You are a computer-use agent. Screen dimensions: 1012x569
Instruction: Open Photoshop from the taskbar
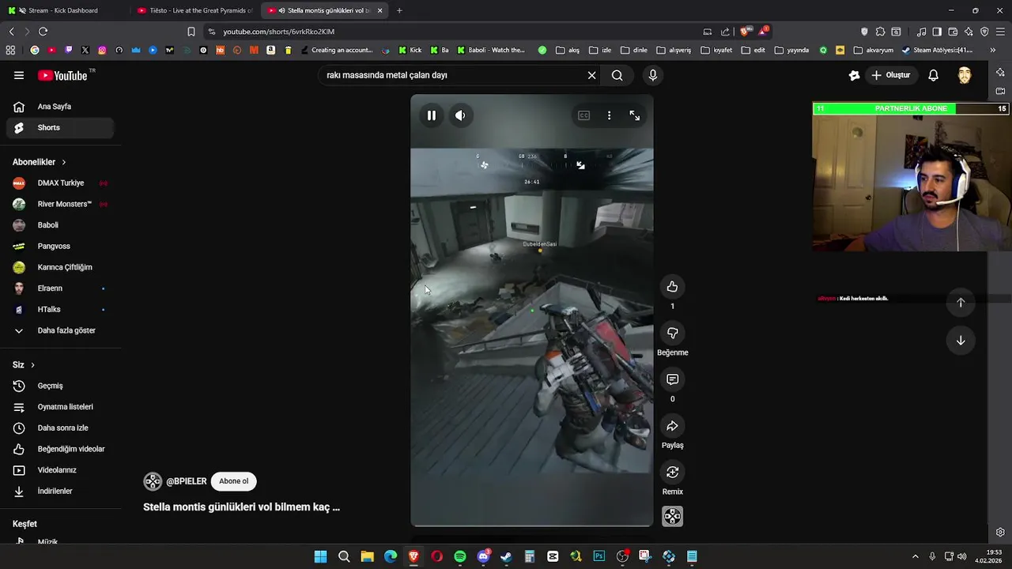[x=599, y=556]
